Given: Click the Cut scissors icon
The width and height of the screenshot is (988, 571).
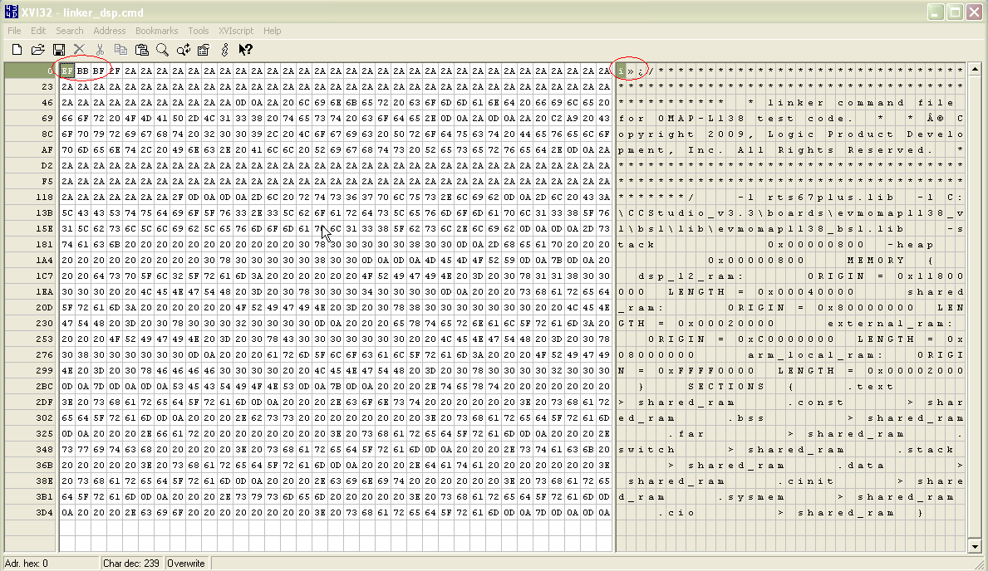Looking at the screenshot, I should pos(101,50).
